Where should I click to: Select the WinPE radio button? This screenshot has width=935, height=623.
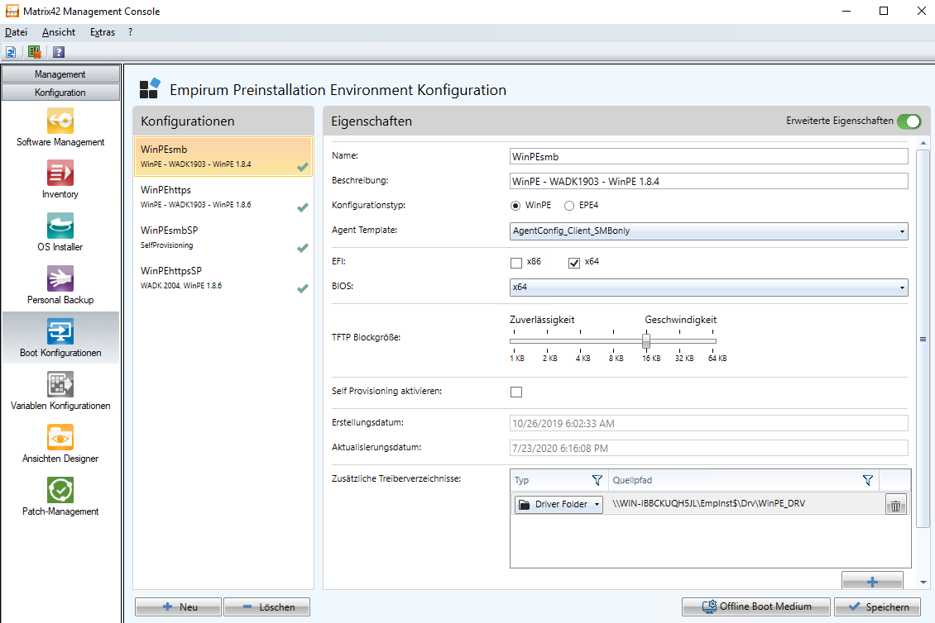[x=515, y=206]
